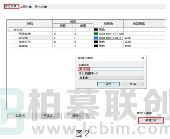Click the 取消 button
The width and height of the screenshot is (170, 139).
[x=133, y=84]
